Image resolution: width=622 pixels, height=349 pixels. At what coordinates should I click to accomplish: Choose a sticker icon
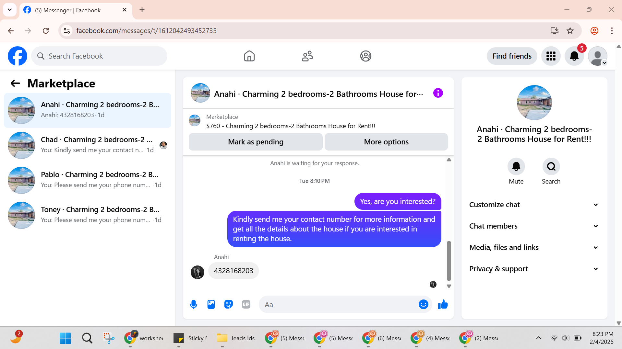pyautogui.click(x=229, y=304)
